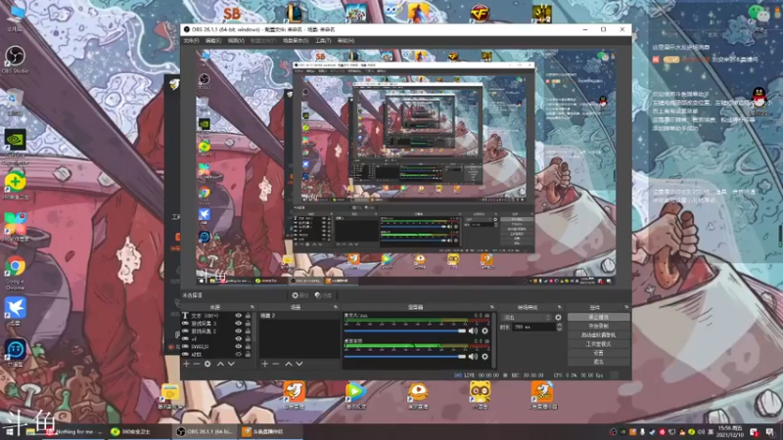Open the Google Chrome desktop shortcut
The height and width of the screenshot is (440, 783).
(16, 272)
